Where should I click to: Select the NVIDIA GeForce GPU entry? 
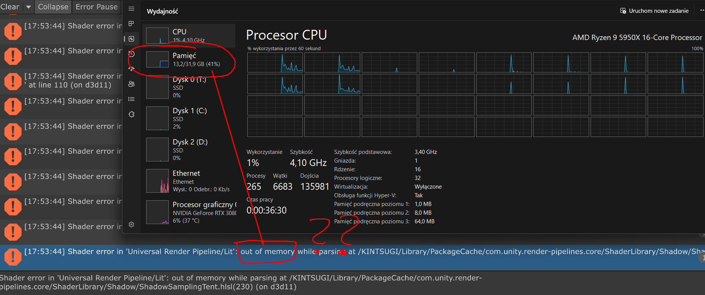coord(189,212)
